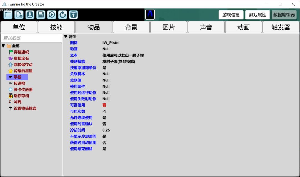Collapse the 全部 tree folder arrow
This screenshot has height=177, width=300.
(3, 46)
